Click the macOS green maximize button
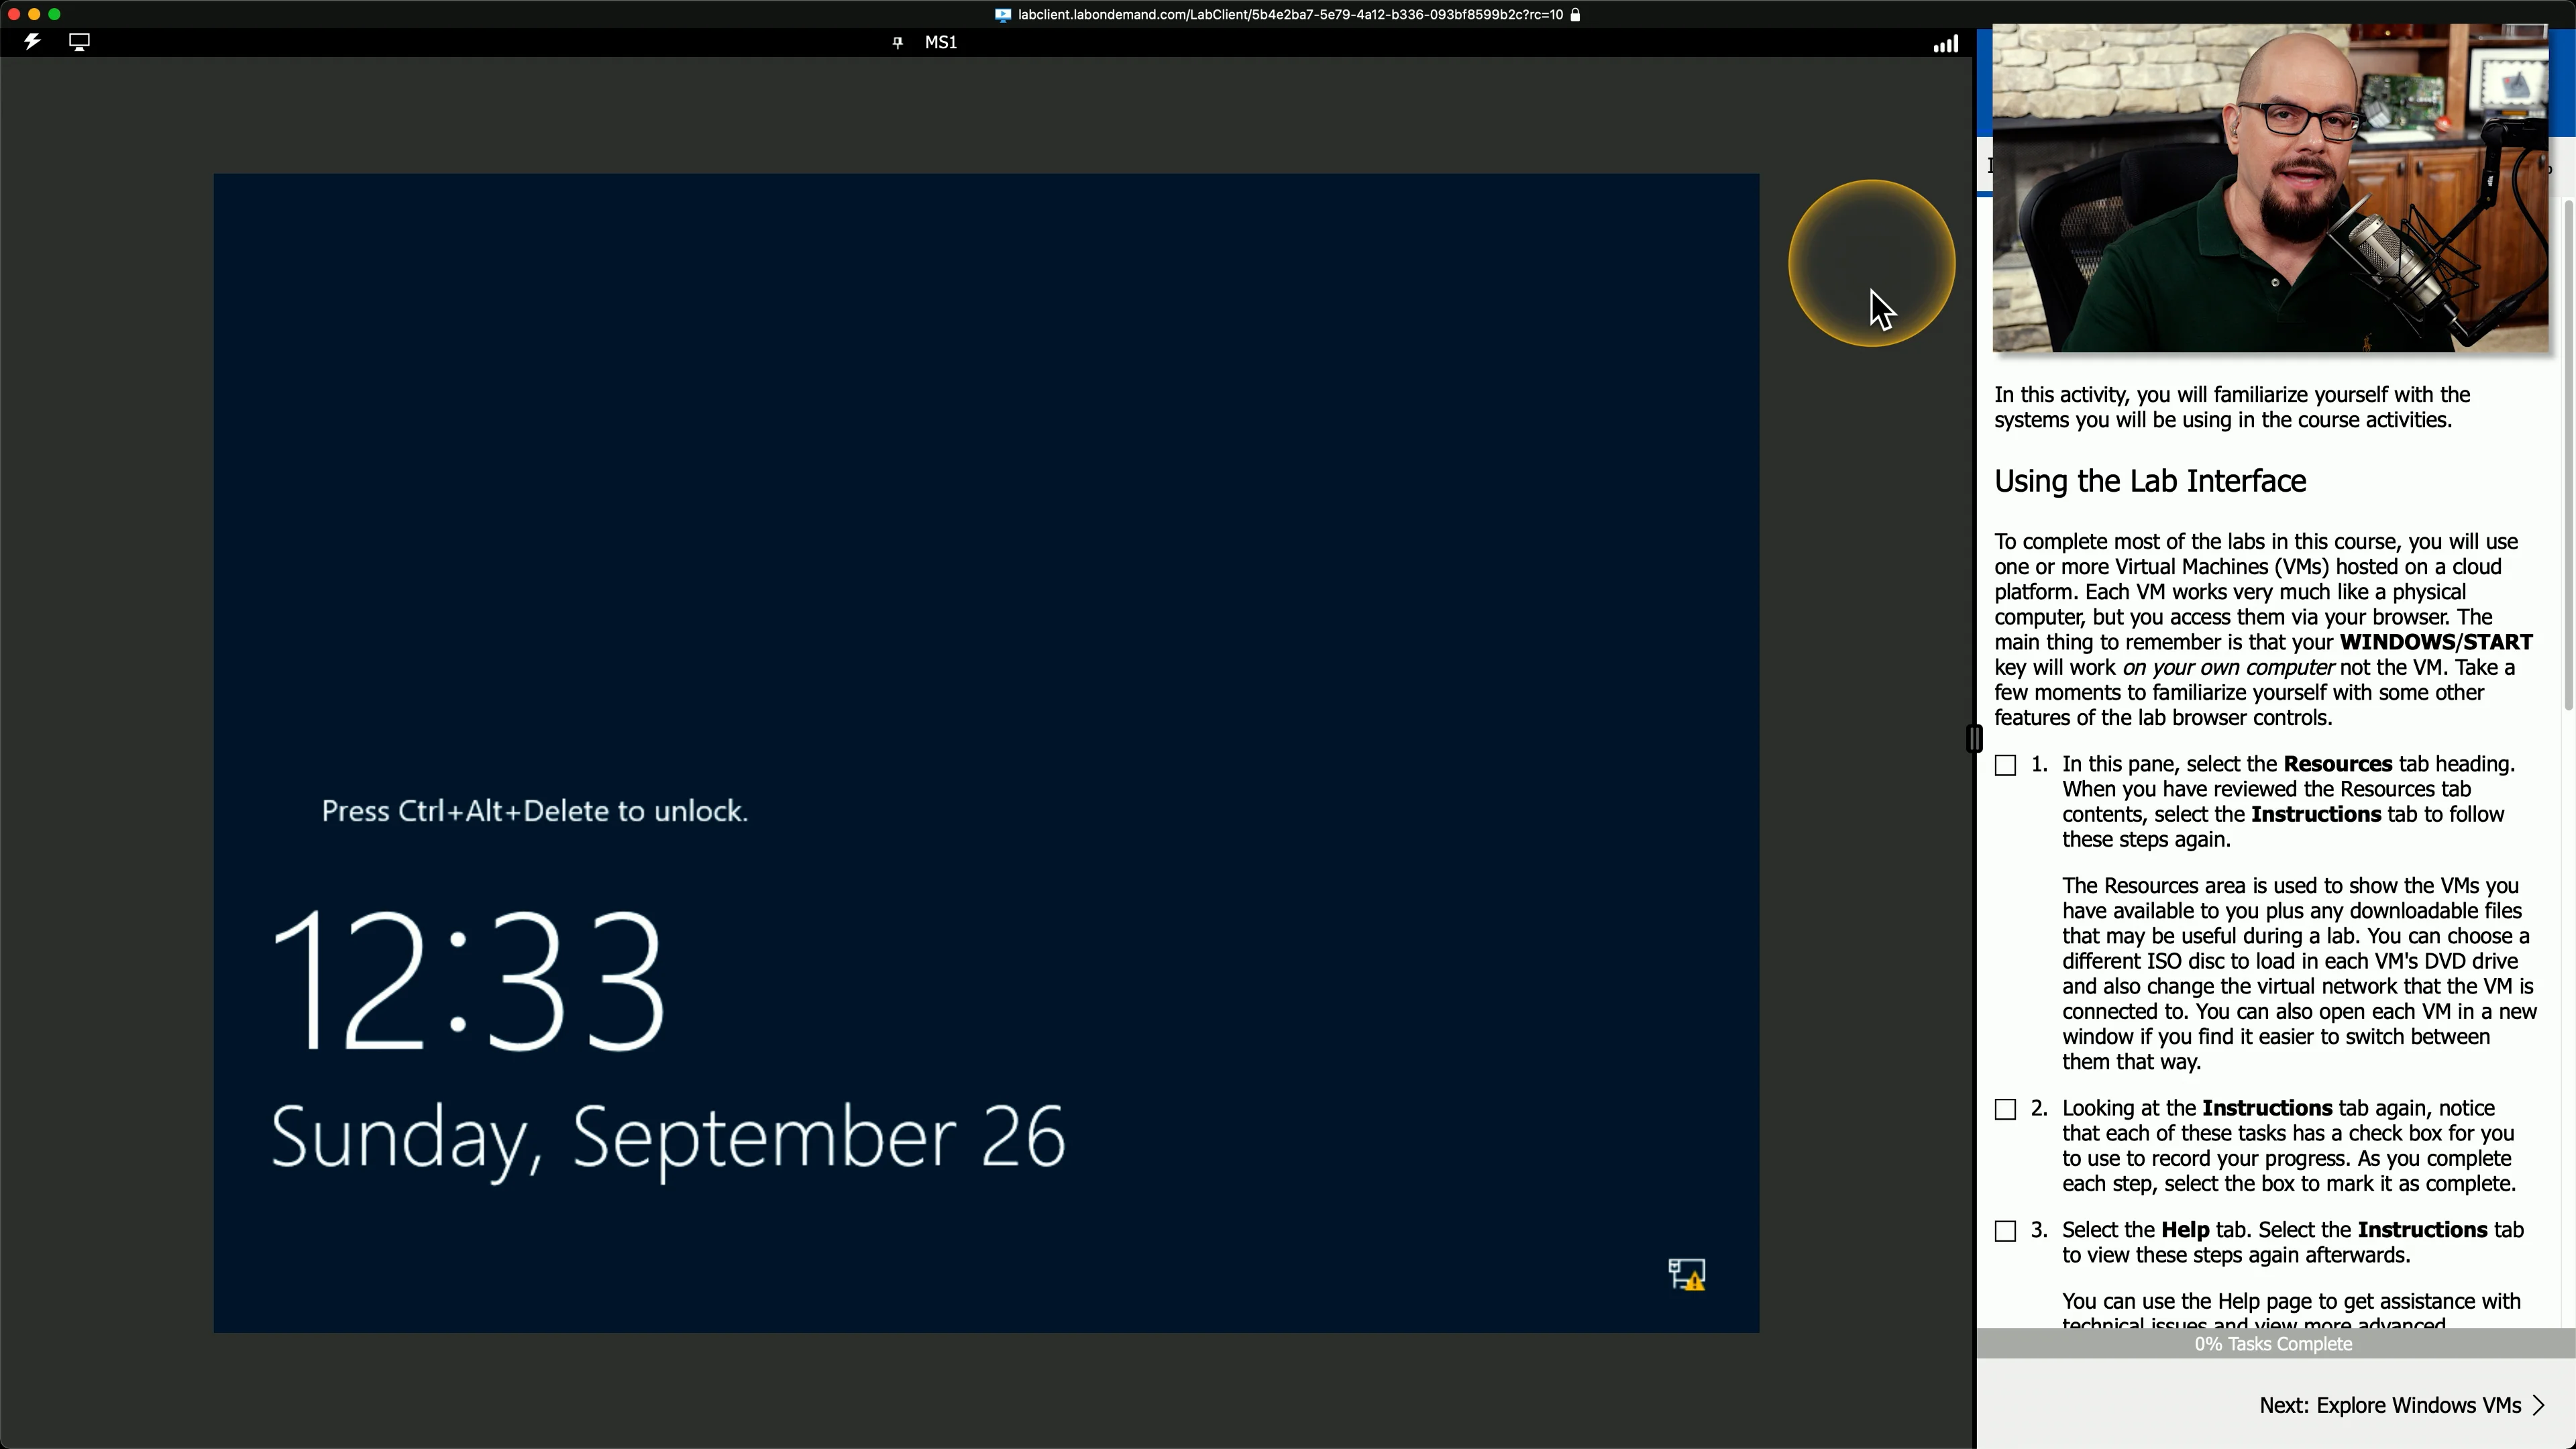Image resolution: width=2576 pixels, height=1449 pixels. pos(55,14)
